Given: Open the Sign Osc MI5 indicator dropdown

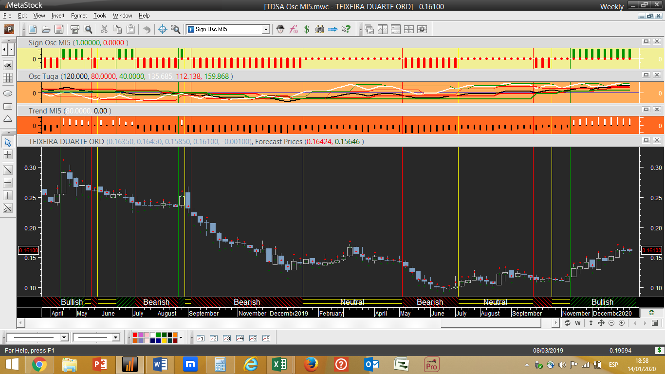Looking at the screenshot, I should click(x=266, y=29).
